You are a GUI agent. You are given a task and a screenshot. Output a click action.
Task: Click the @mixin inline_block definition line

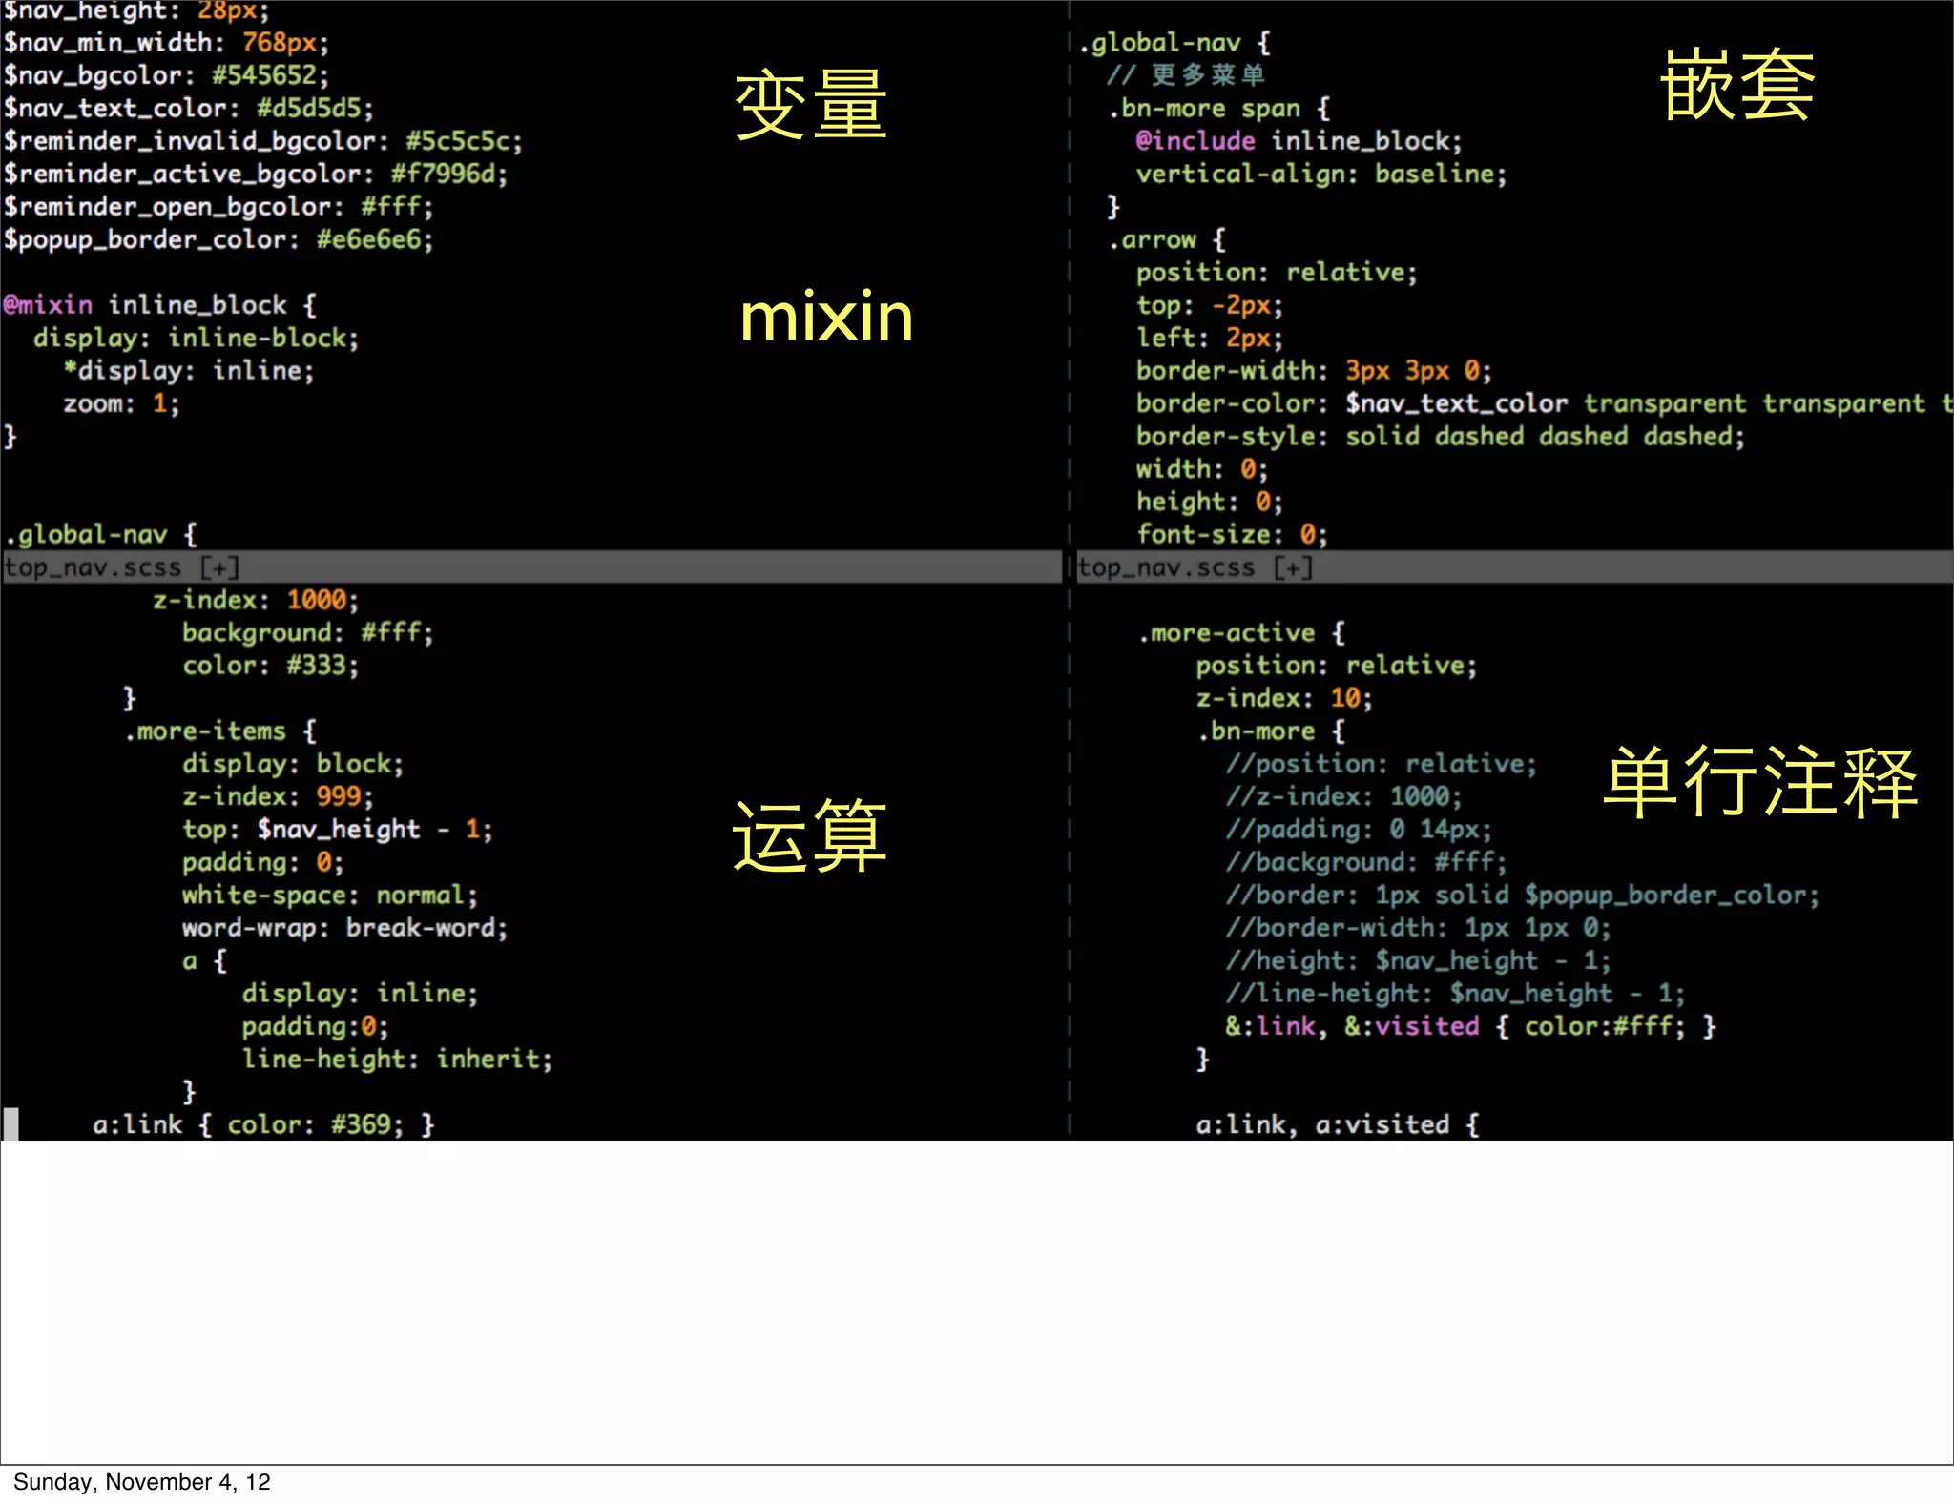[159, 305]
